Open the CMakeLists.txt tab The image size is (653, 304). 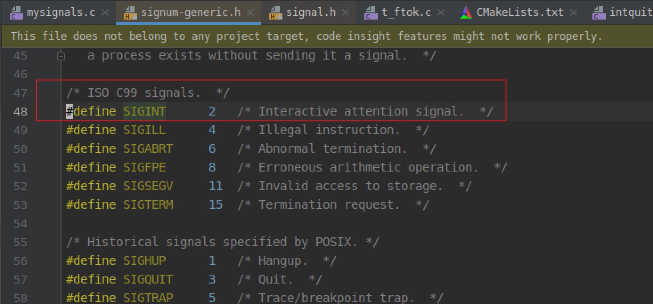pos(520,12)
